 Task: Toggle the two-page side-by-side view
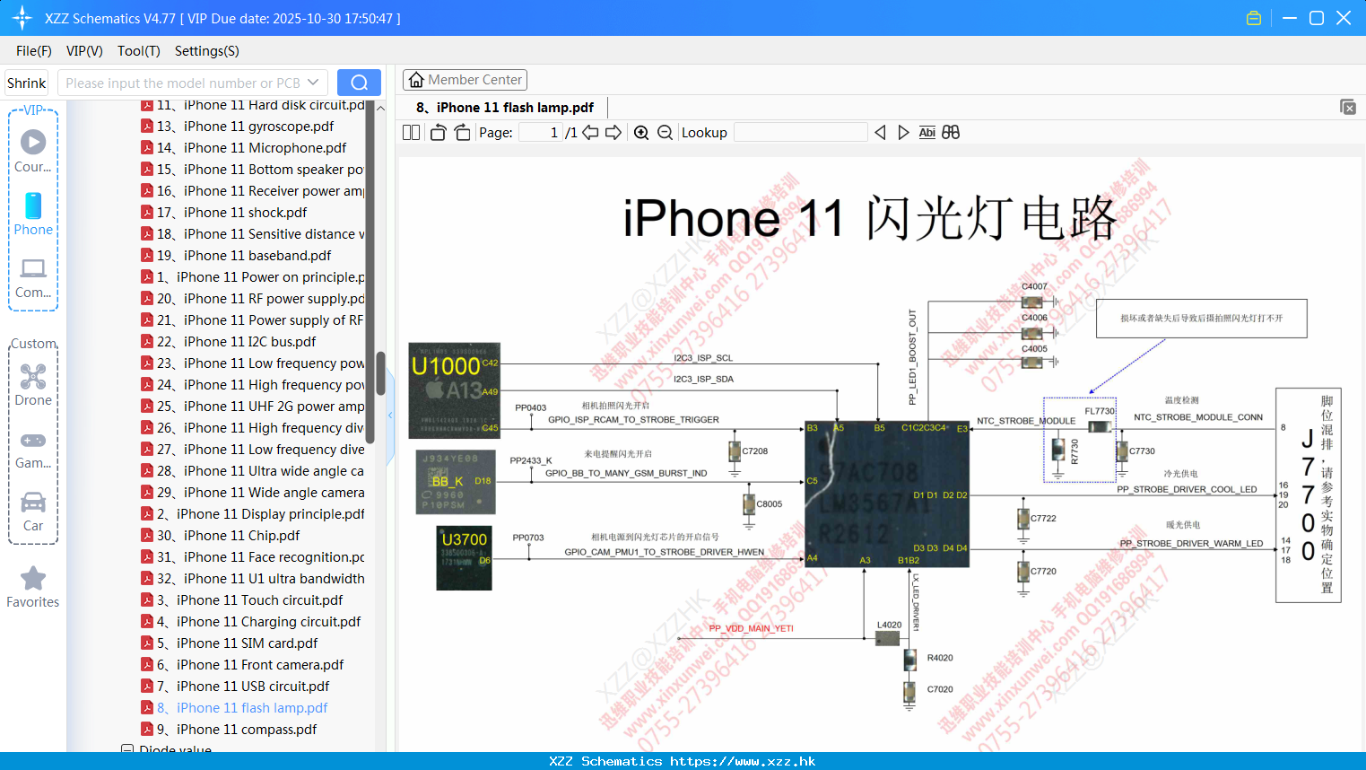pos(412,133)
